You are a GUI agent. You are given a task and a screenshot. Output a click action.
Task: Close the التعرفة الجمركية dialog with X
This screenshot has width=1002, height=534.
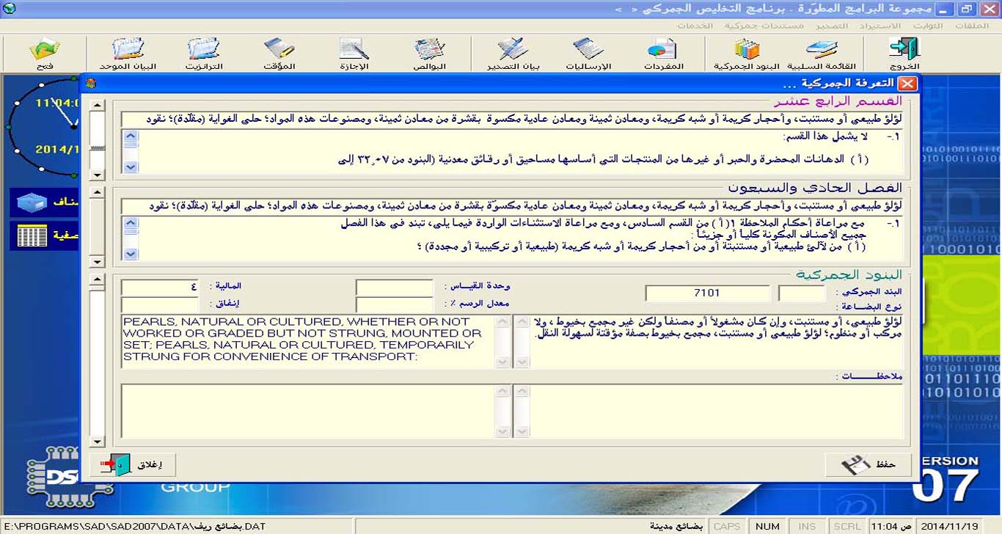click(x=907, y=84)
